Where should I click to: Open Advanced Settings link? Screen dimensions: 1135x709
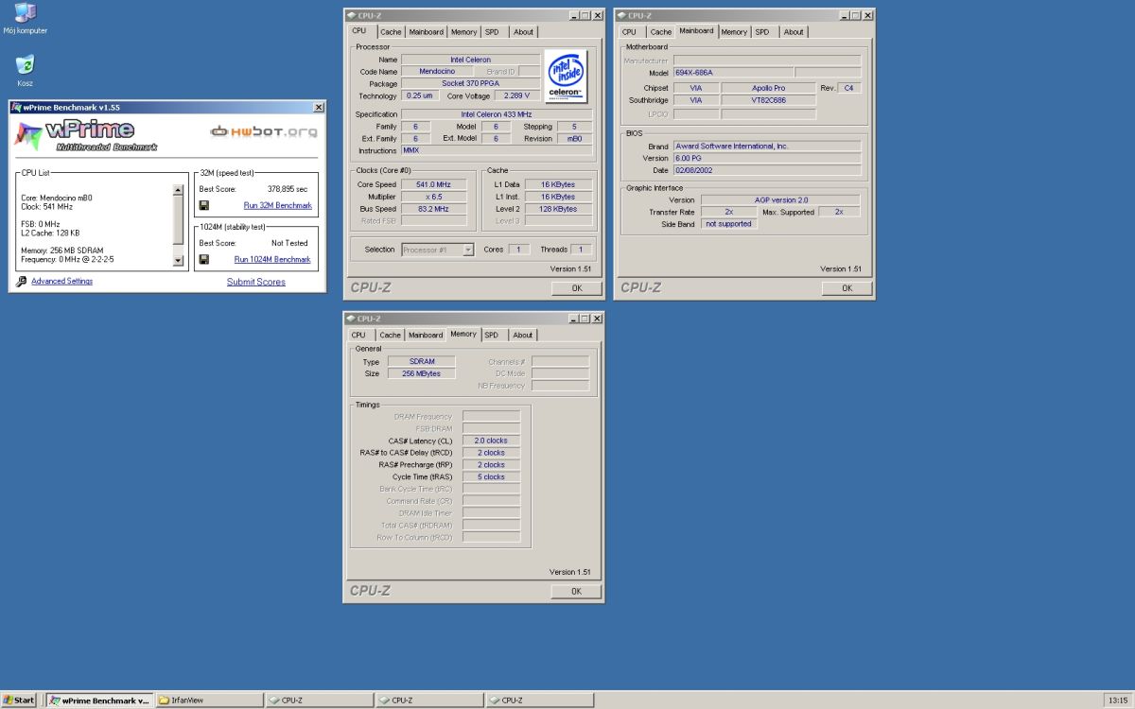tap(61, 282)
